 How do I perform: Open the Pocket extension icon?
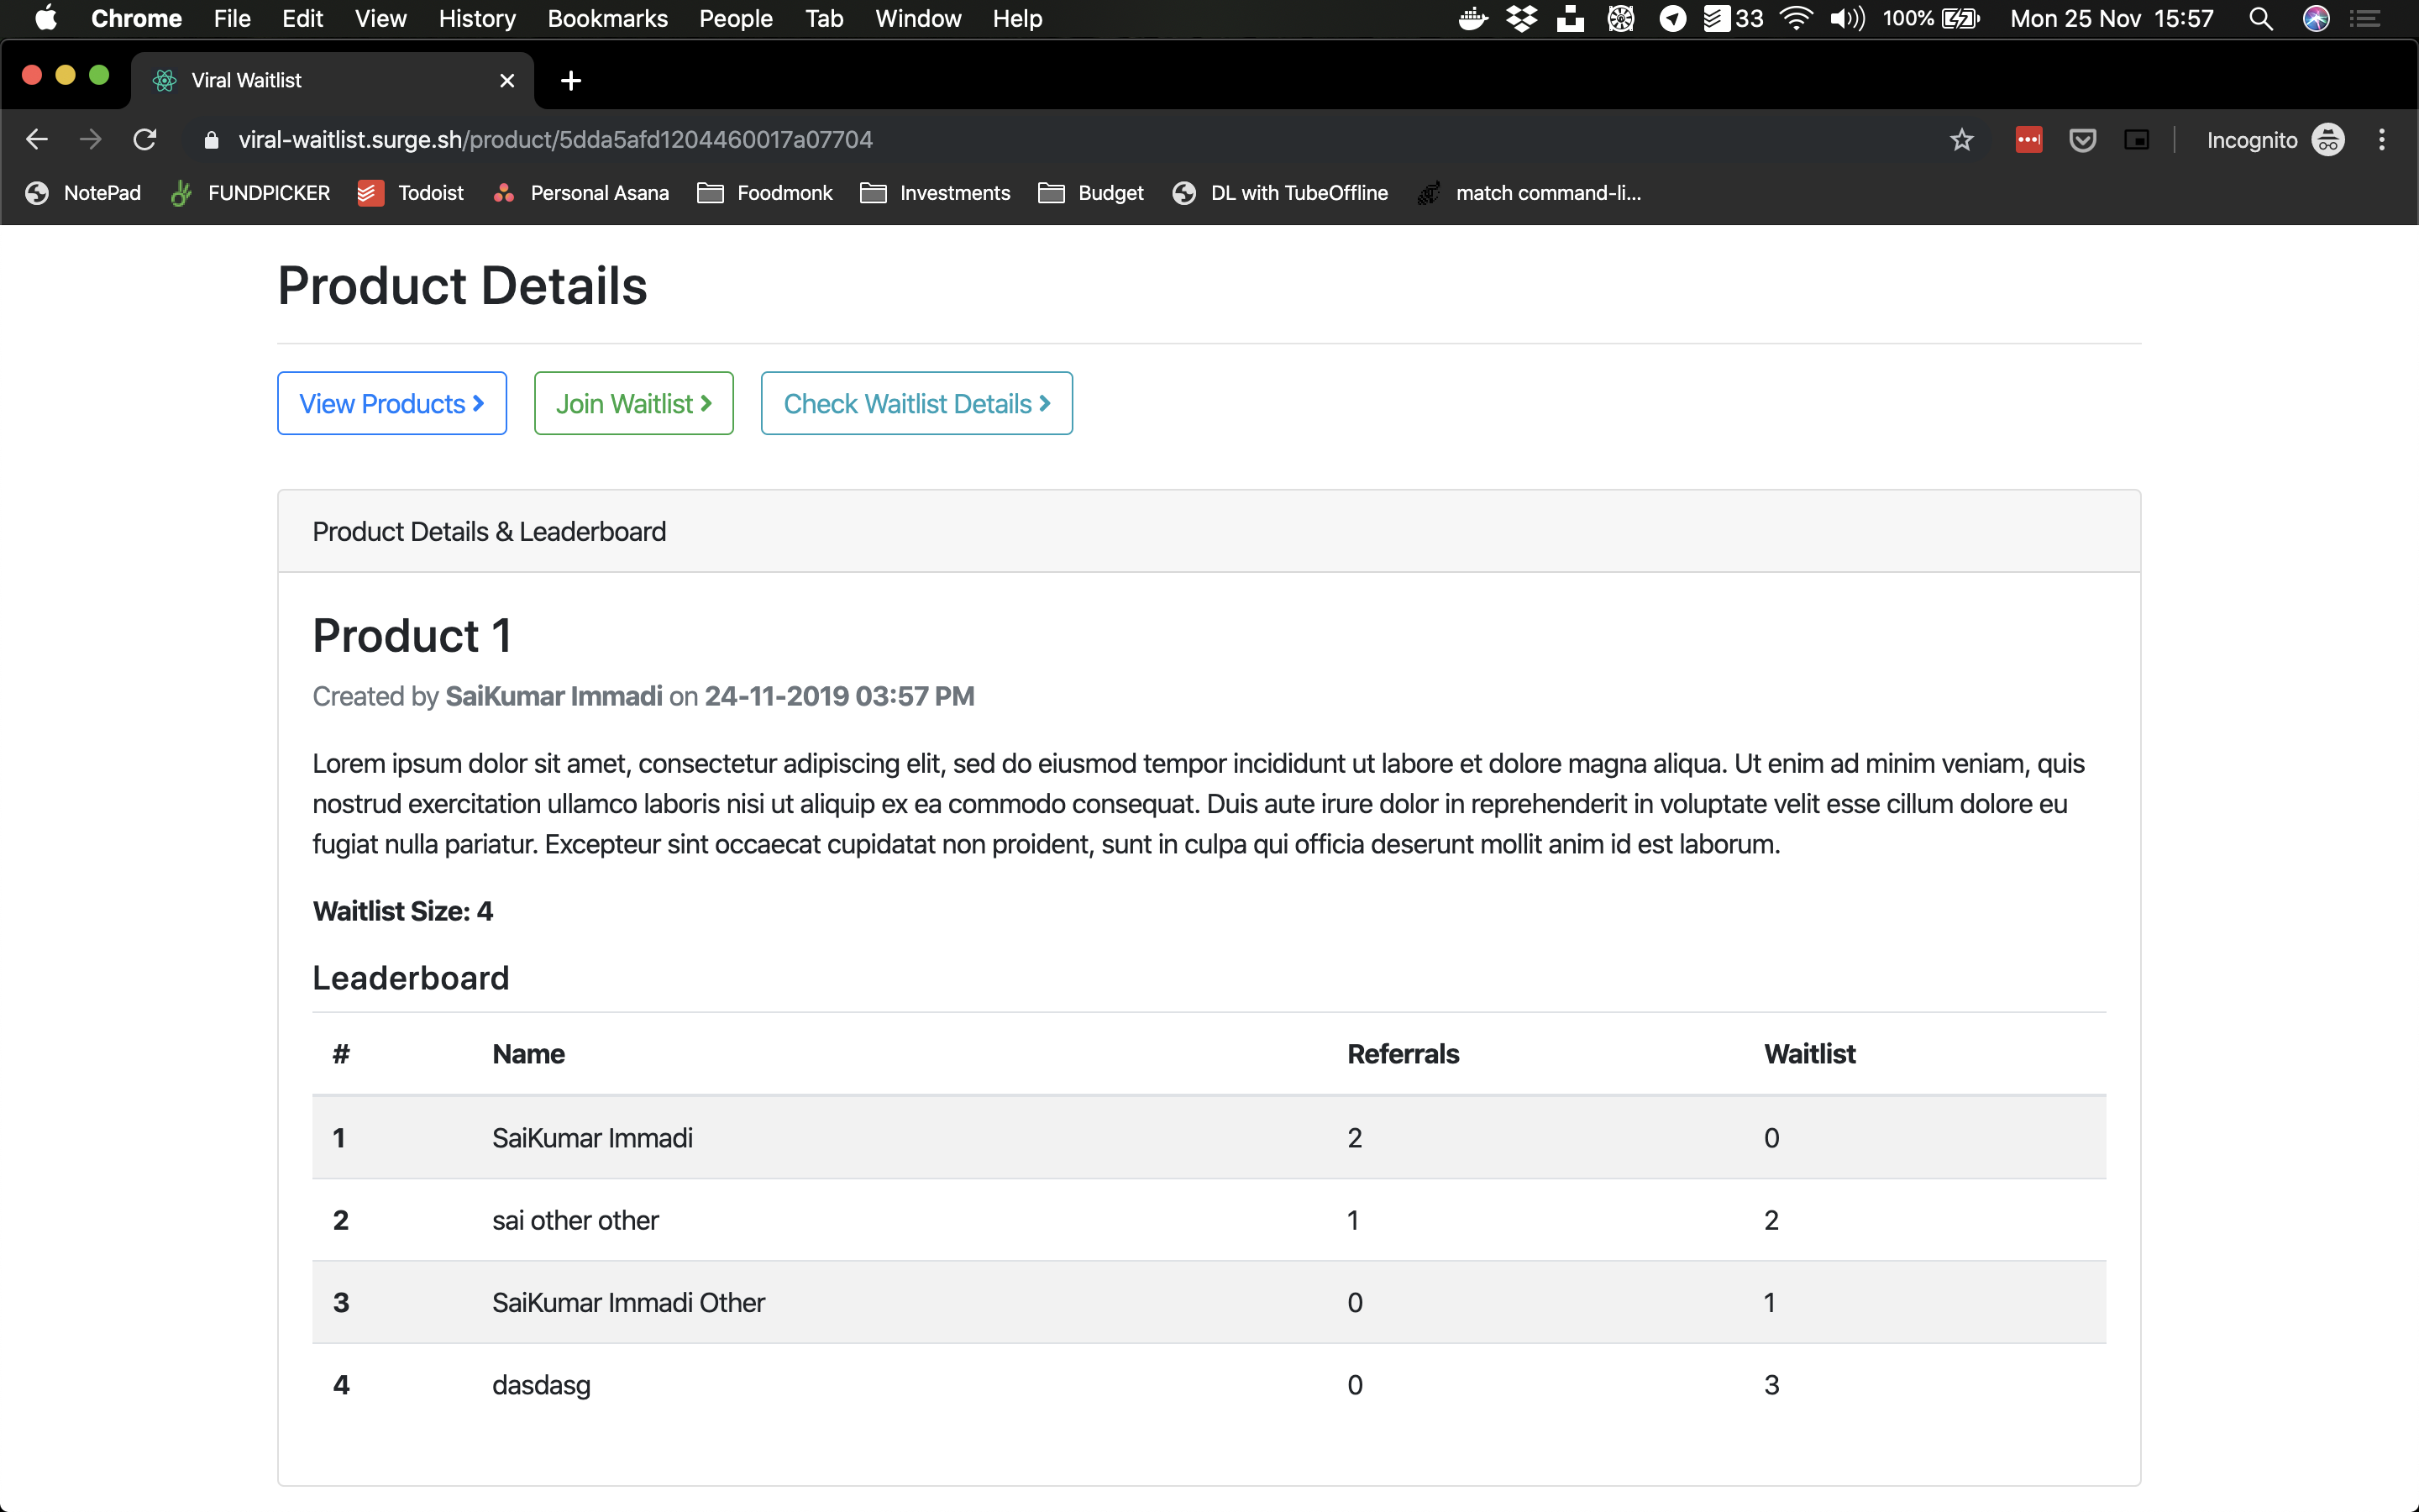pyautogui.click(x=2082, y=140)
